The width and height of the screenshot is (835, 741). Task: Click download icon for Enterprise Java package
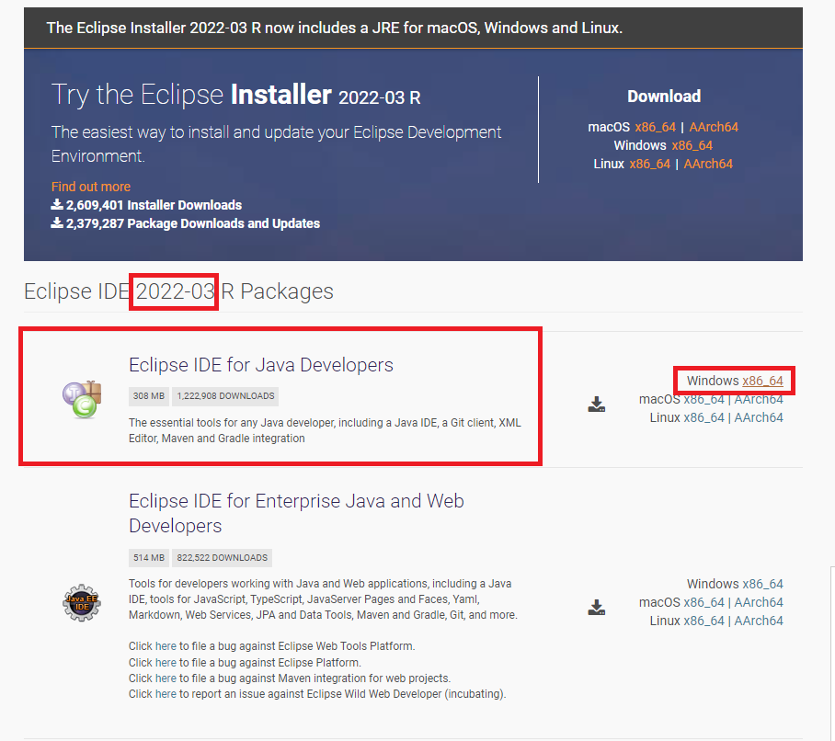(597, 608)
